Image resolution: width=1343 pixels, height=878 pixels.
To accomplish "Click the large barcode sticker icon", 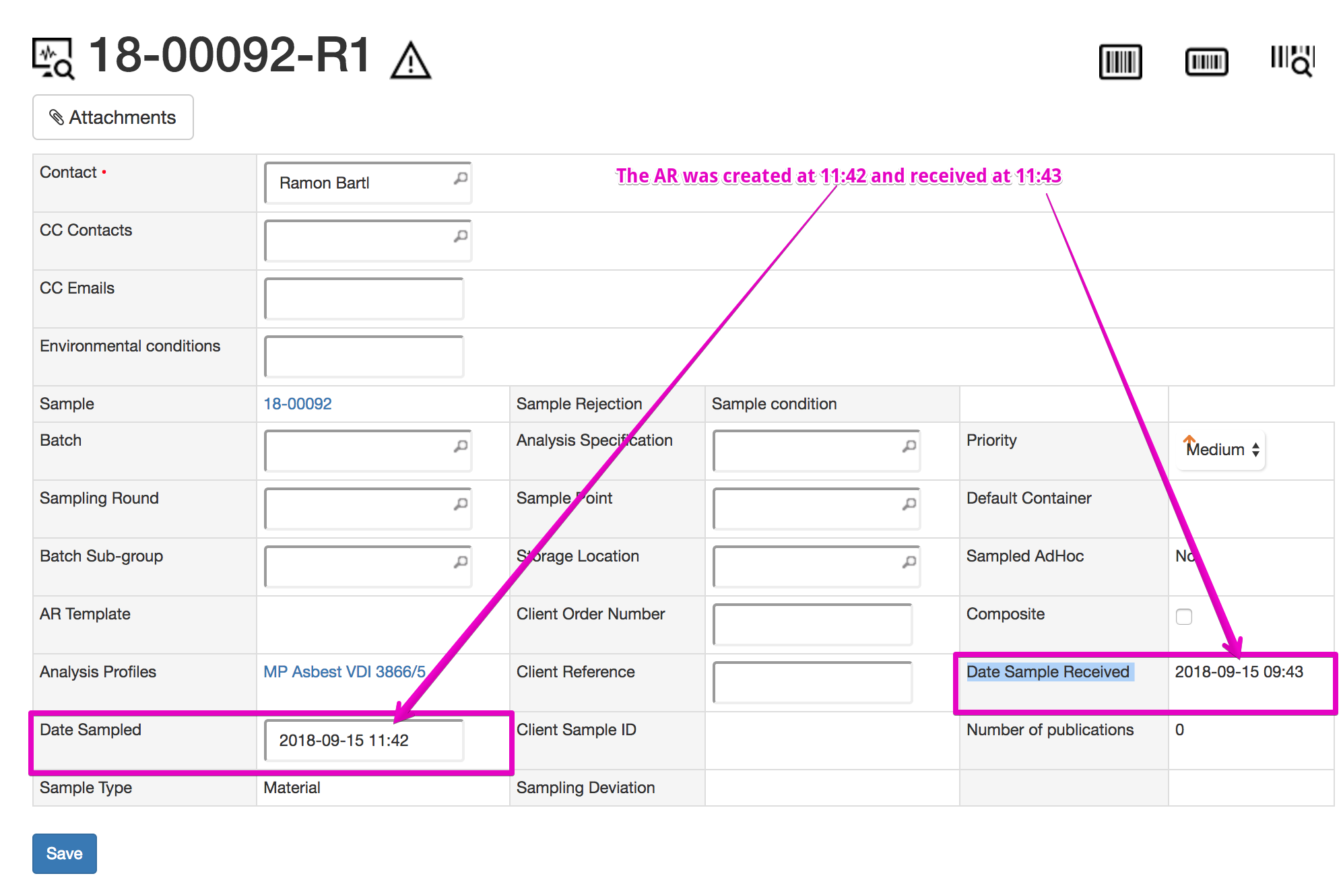I will [1120, 62].
